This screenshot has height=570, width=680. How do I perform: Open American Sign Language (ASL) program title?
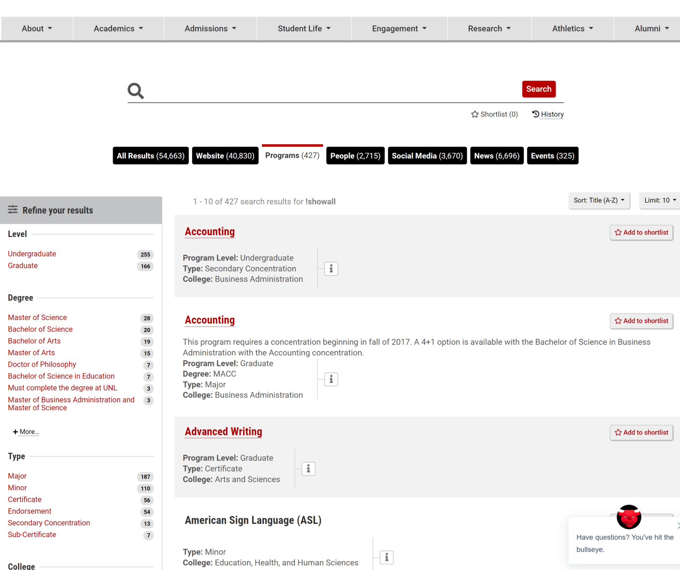click(253, 520)
